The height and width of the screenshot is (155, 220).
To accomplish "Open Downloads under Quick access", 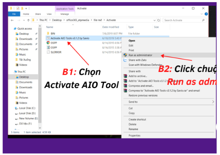I will click(x=26, y=39).
